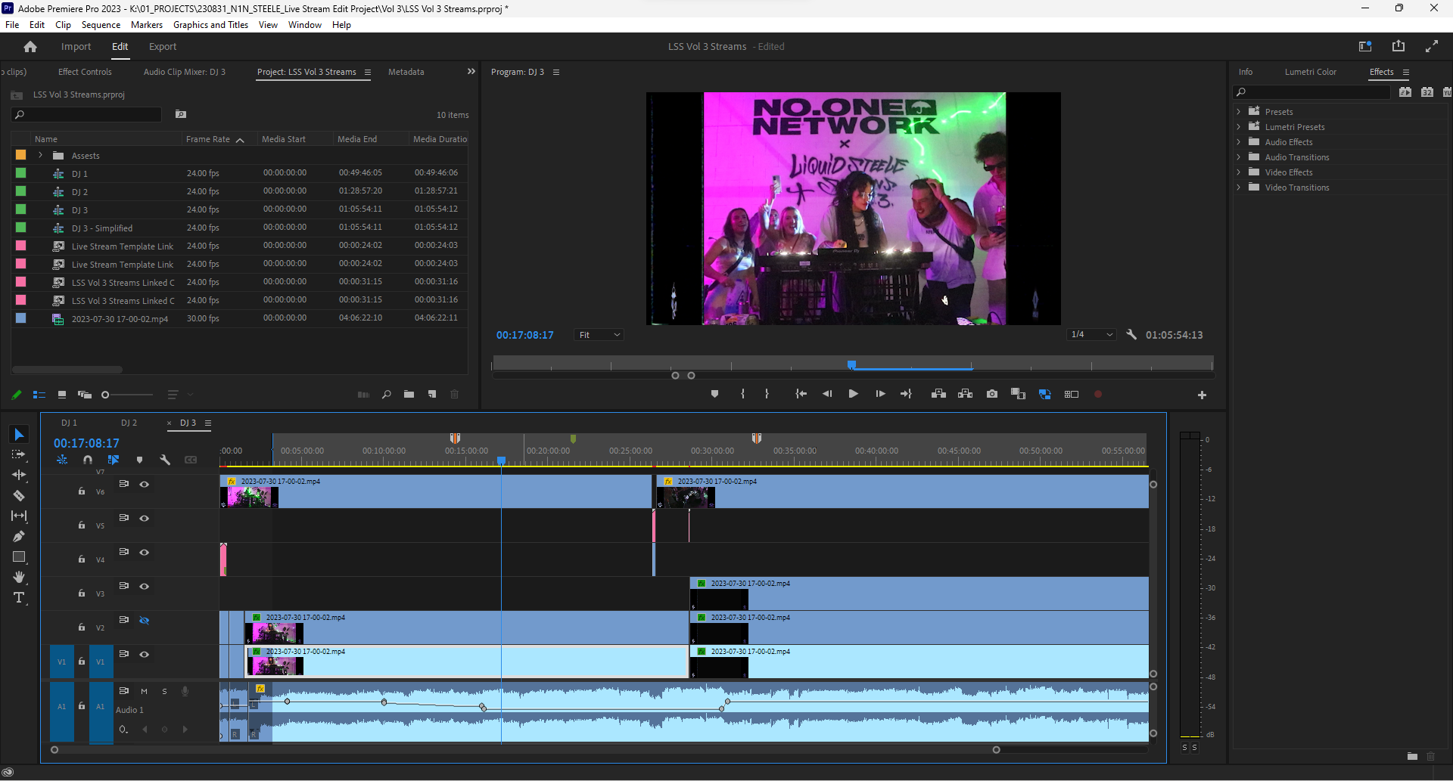The width and height of the screenshot is (1453, 781).
Task: Open the Program: DJ 3 panel menu
Action: (x=556, y=72)
